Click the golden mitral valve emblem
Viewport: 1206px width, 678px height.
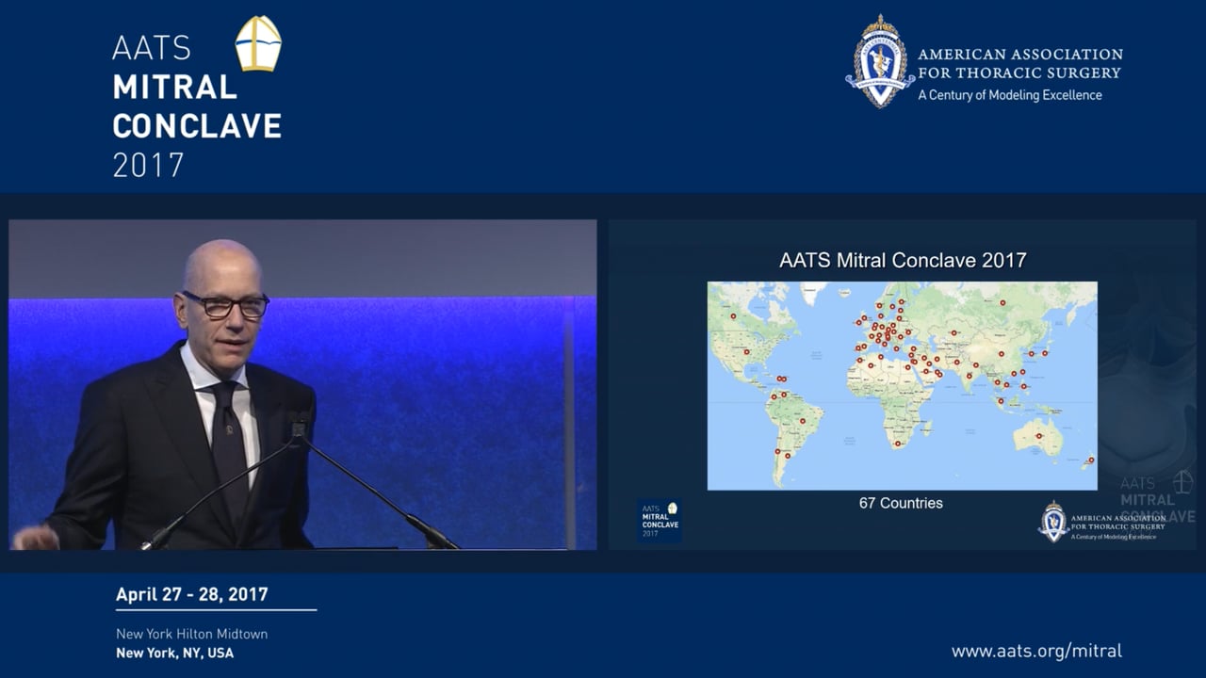[258, 43]
